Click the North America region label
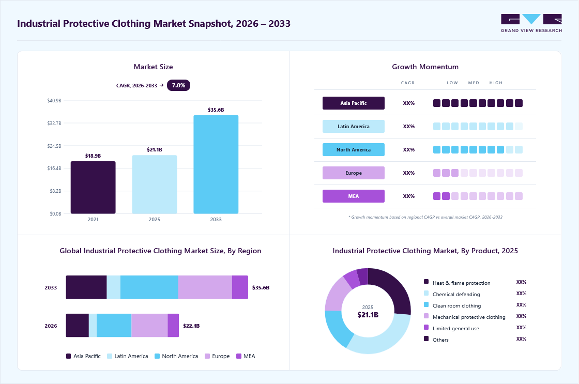The height and width of the screenshot is (384, 579). (354, 149)
